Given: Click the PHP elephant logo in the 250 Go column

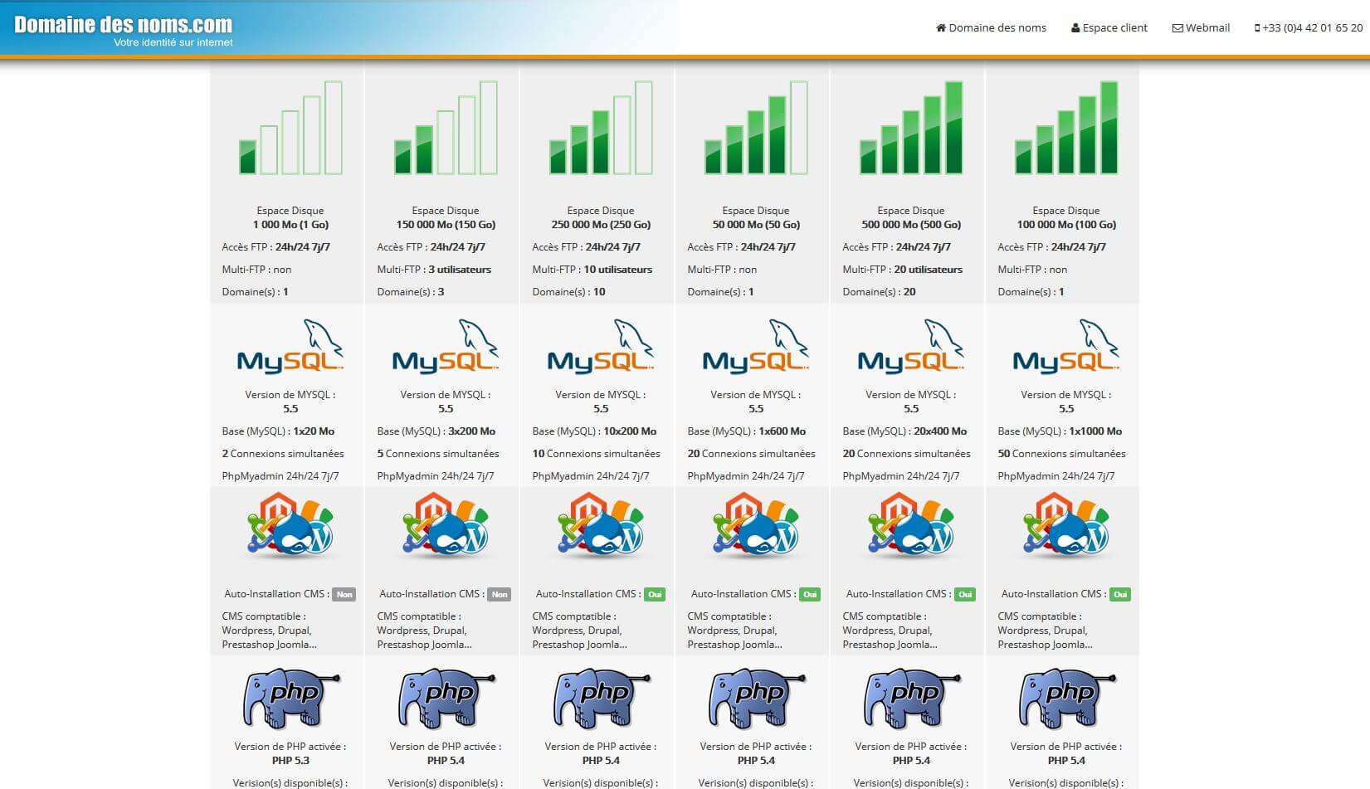Looking at the screenshot, I should [601, 699].
